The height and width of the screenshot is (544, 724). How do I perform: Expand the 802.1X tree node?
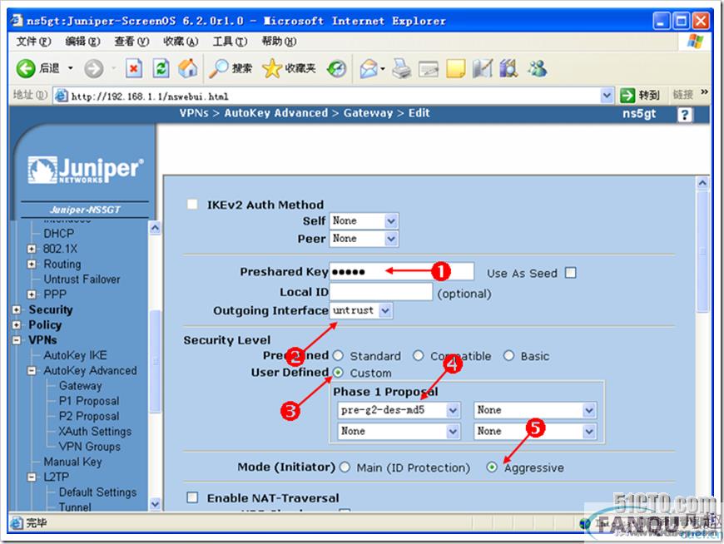32,250
